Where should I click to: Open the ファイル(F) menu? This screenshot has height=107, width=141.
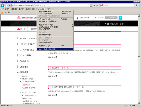click(x=6, y=9)
